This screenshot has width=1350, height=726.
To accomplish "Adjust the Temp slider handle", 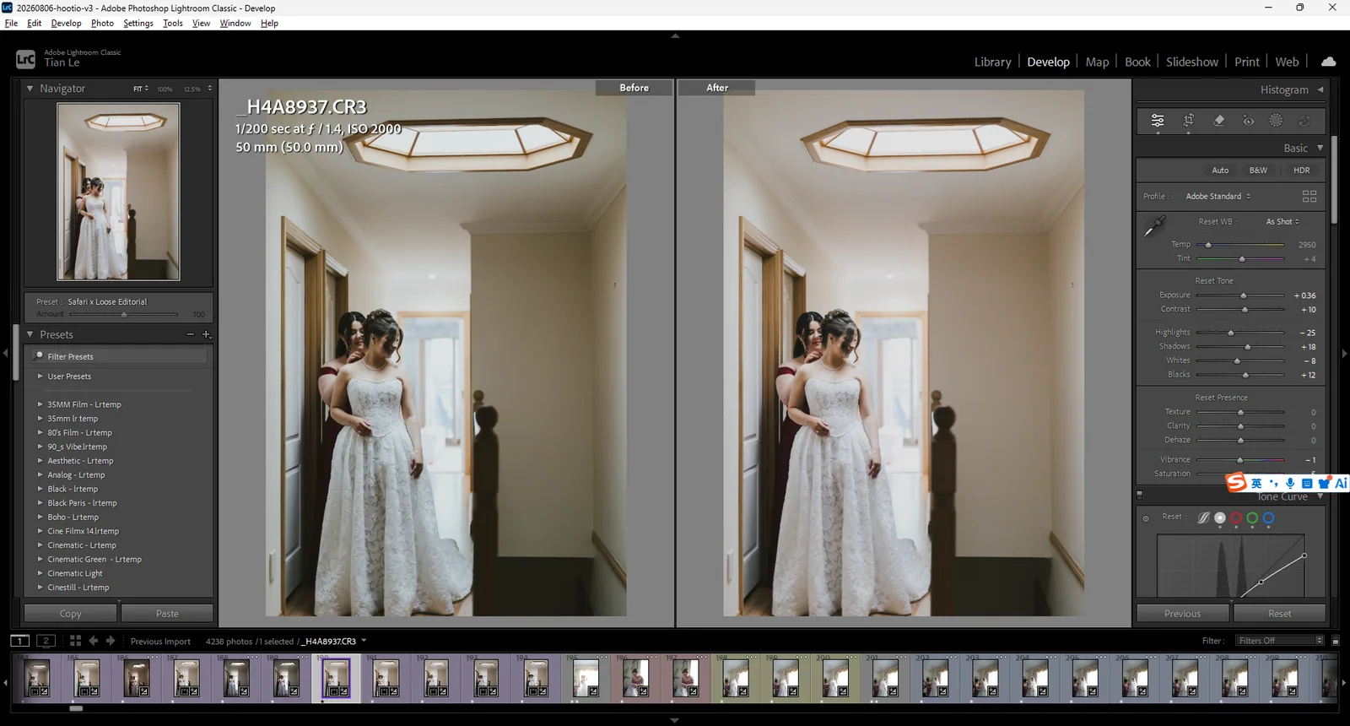I will (x=1208, y=245).
